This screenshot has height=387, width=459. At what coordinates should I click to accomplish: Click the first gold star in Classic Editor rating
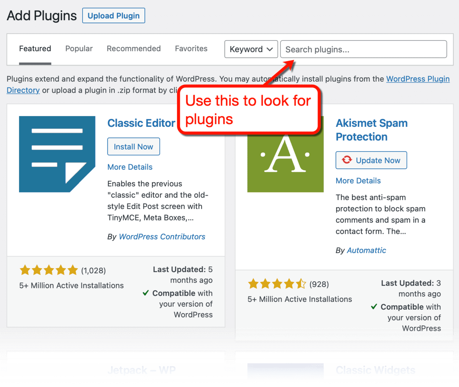25,270
